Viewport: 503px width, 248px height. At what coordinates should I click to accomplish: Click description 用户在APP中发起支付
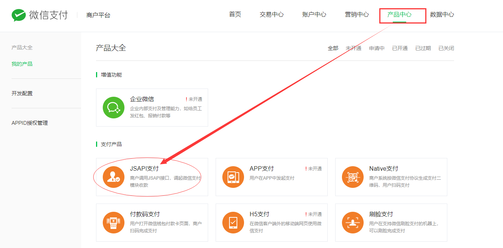click(x=272, y=178)
